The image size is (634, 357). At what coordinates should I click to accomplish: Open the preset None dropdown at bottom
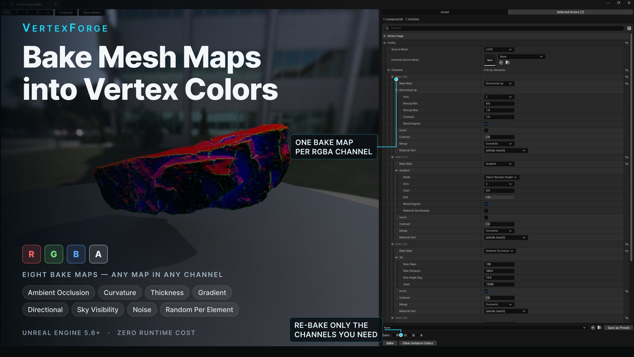click(x=485, y=328)
